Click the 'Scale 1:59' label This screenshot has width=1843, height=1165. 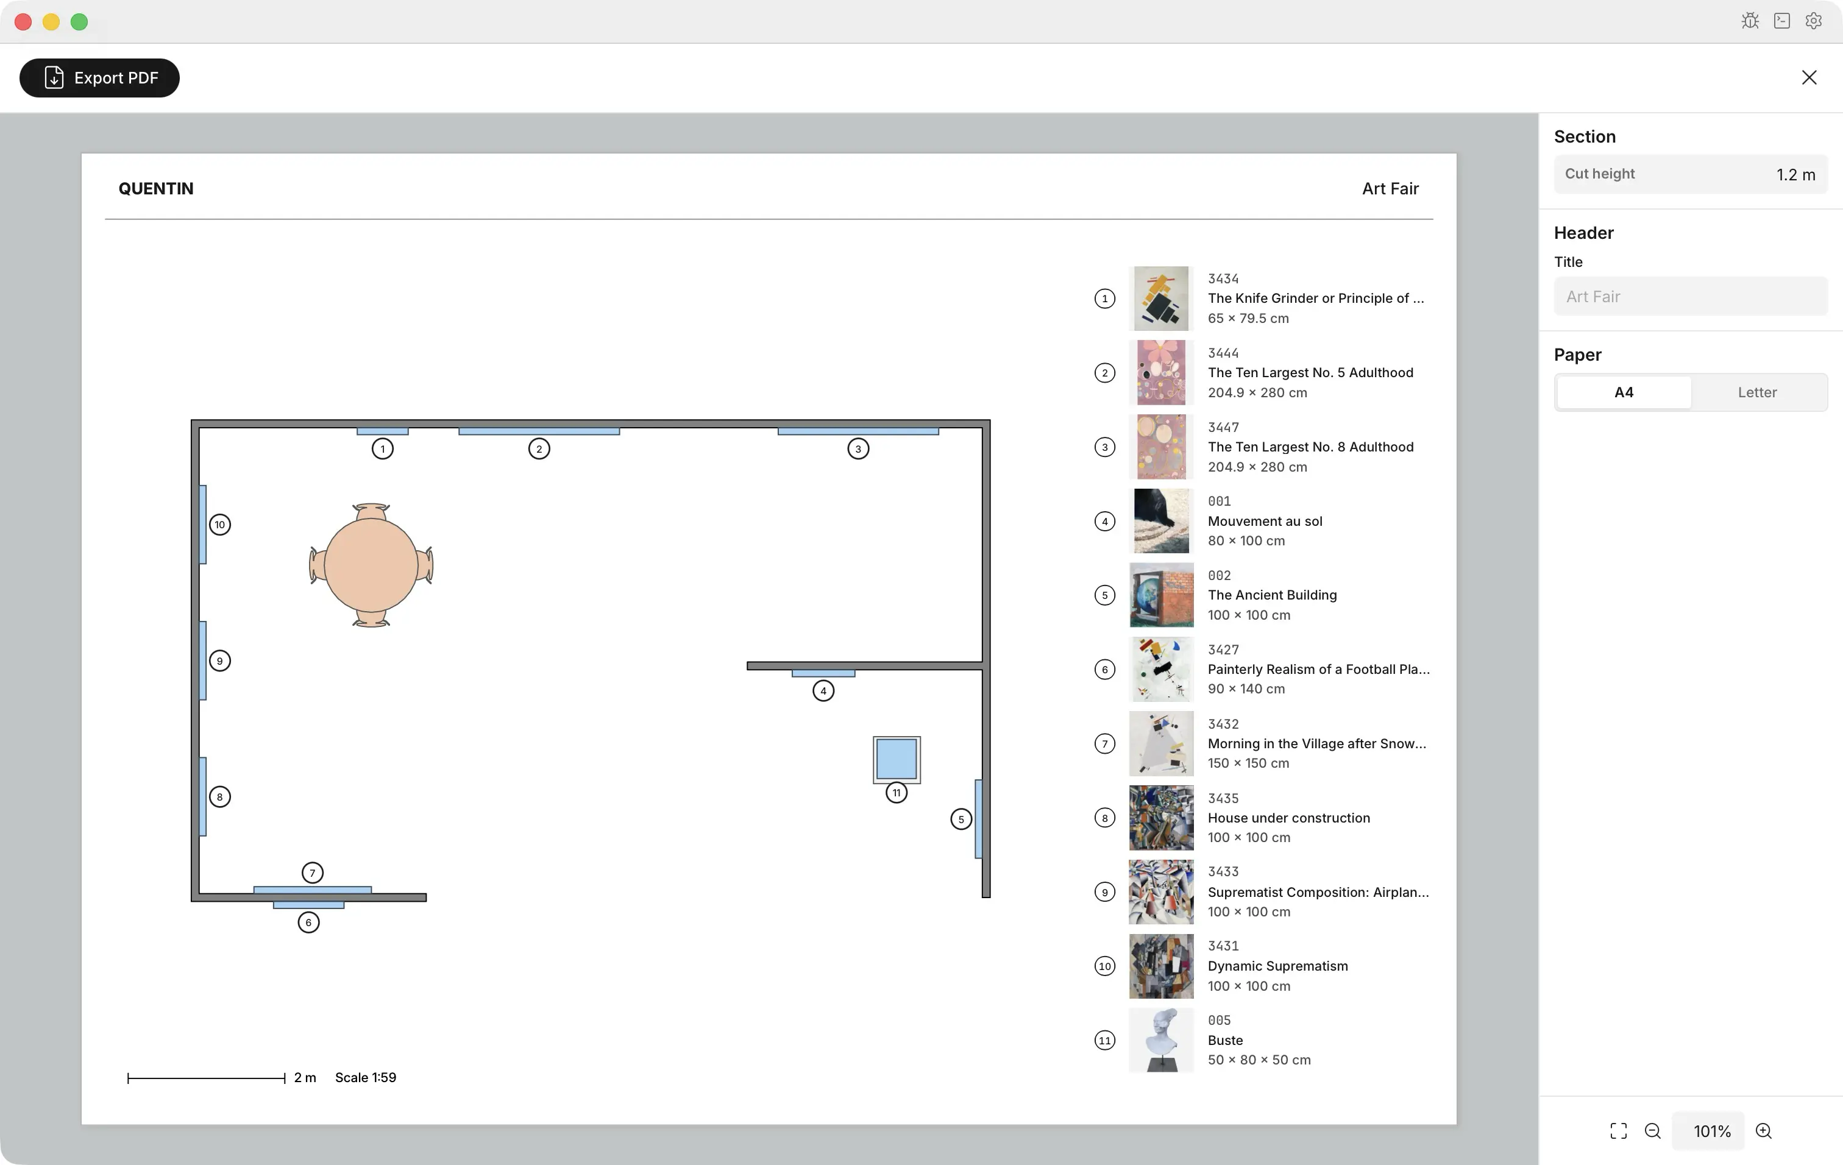pyautogui.click(x=366, y=1078)
